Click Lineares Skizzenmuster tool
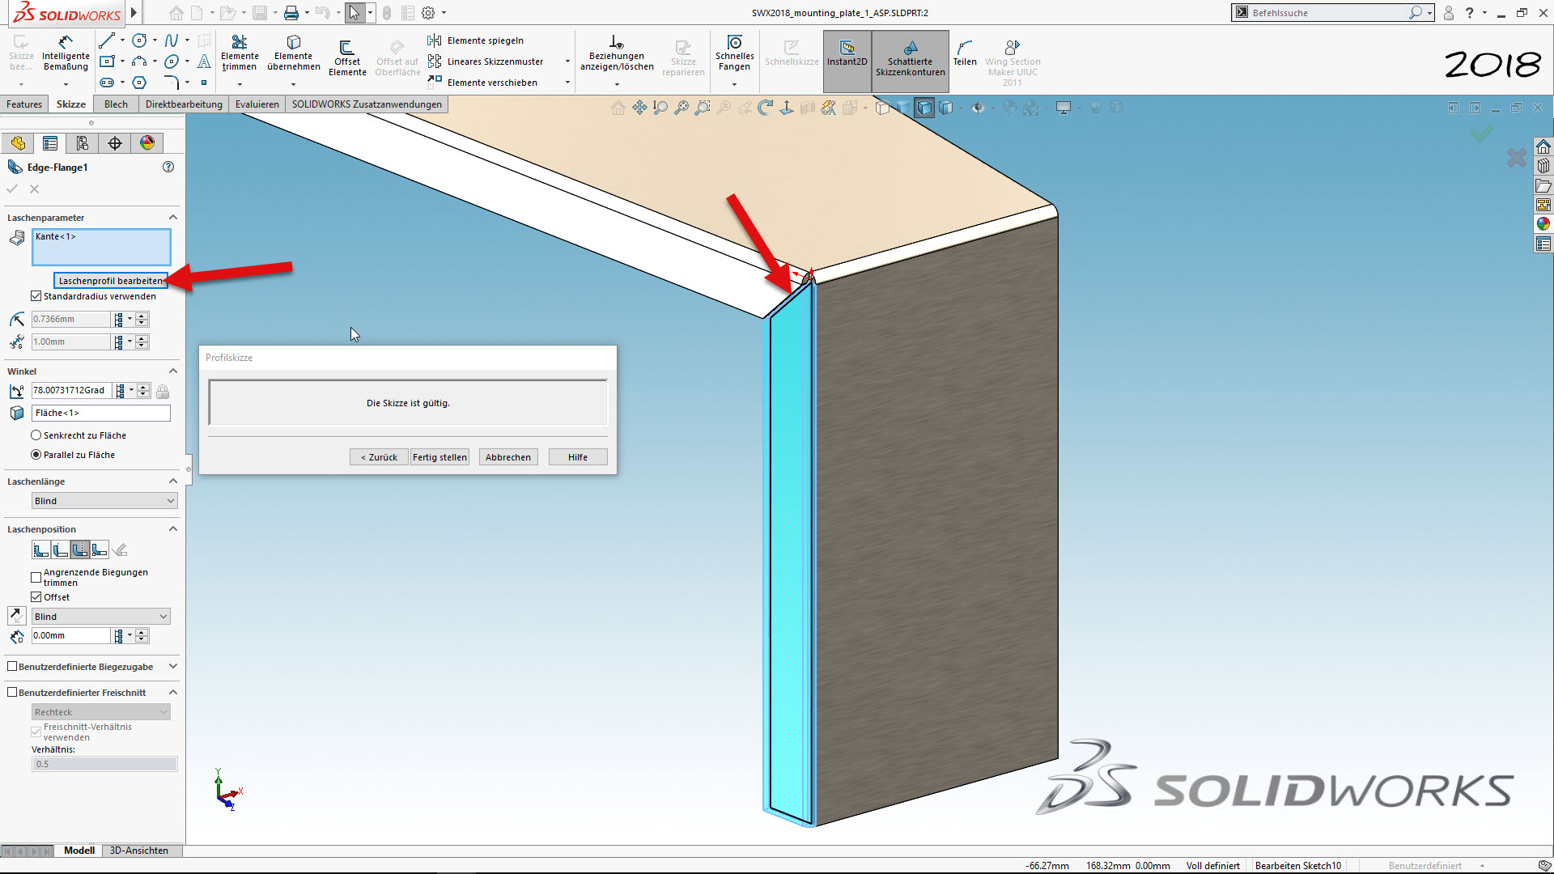Screen dimensions: 1554x874 point(486,62)
